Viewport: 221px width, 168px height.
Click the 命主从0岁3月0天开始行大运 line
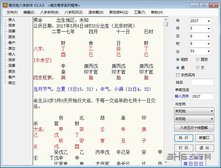pyautogui.click(x=94, y=103)
